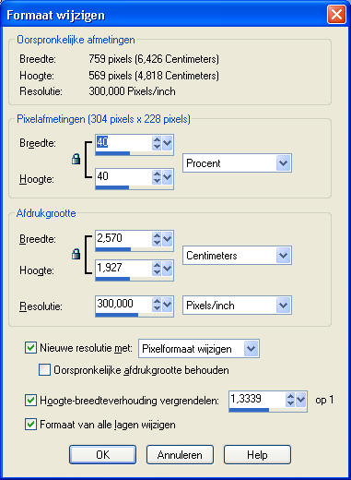Uncheck Formaat van alle lagen wijzigen
The height and width of the screenshot is (480, 351).
point(30,425)
